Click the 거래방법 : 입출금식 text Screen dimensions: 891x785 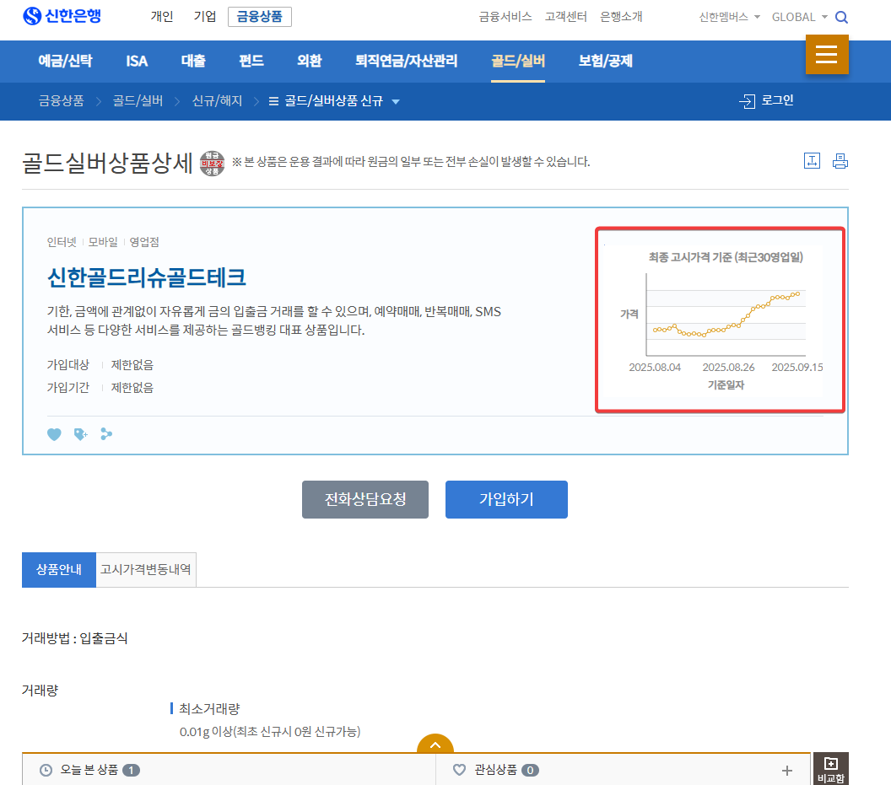(x=74, y=638)
